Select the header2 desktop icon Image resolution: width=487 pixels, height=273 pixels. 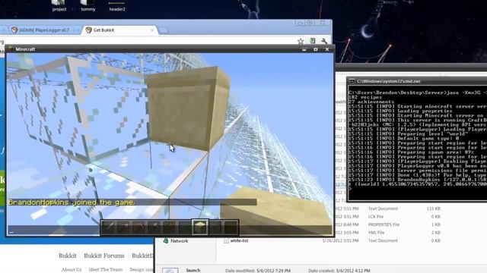point(117,6)
